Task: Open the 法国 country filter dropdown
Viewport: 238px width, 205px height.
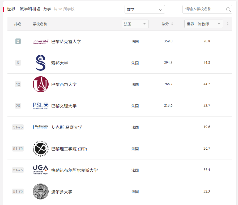Action: pos(135,24)
